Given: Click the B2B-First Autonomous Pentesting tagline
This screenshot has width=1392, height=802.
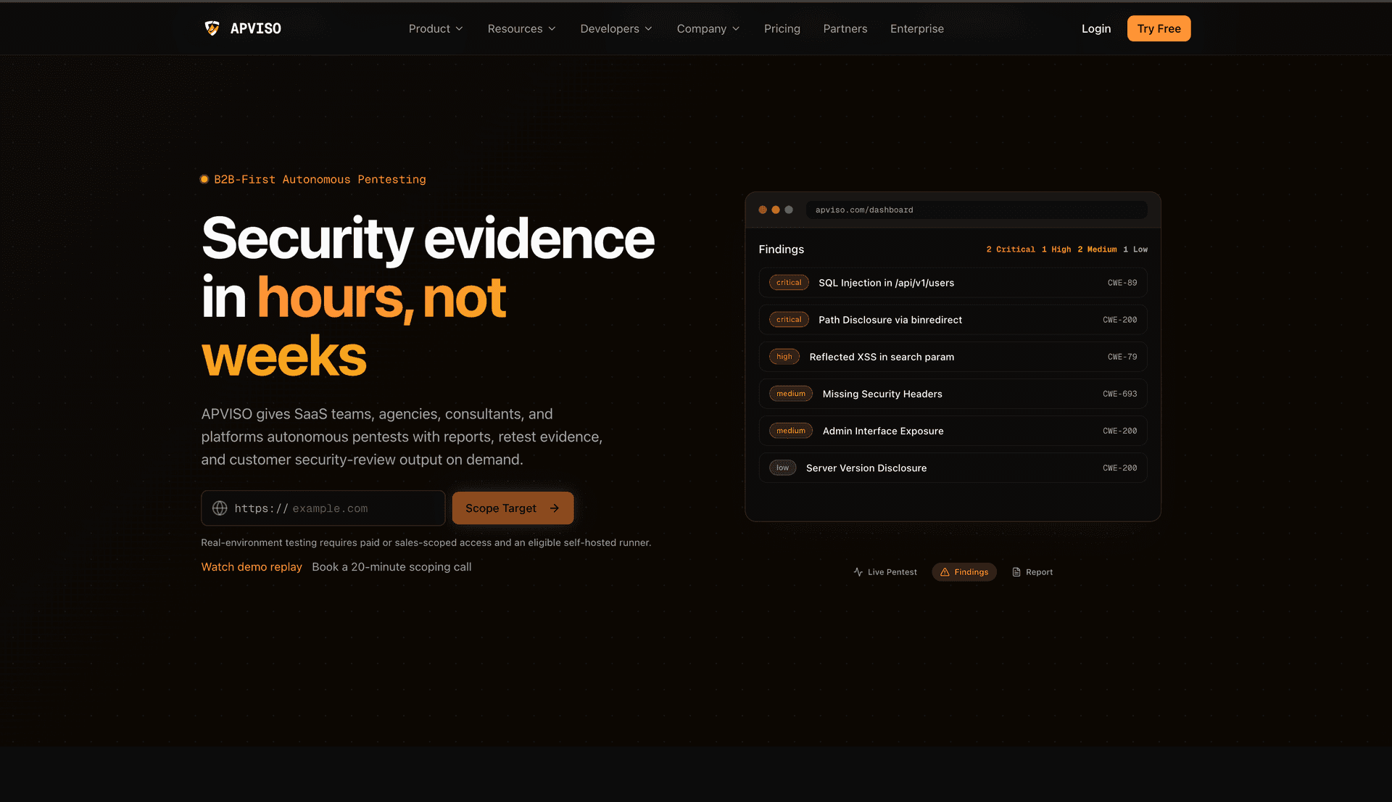Looking at the screenshot, I should click(x=320, y=179).
